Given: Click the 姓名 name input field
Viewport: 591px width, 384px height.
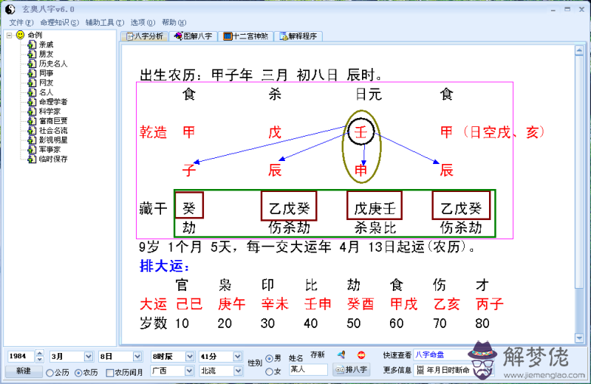Looking at the screenshot, I should coord(308,369).
